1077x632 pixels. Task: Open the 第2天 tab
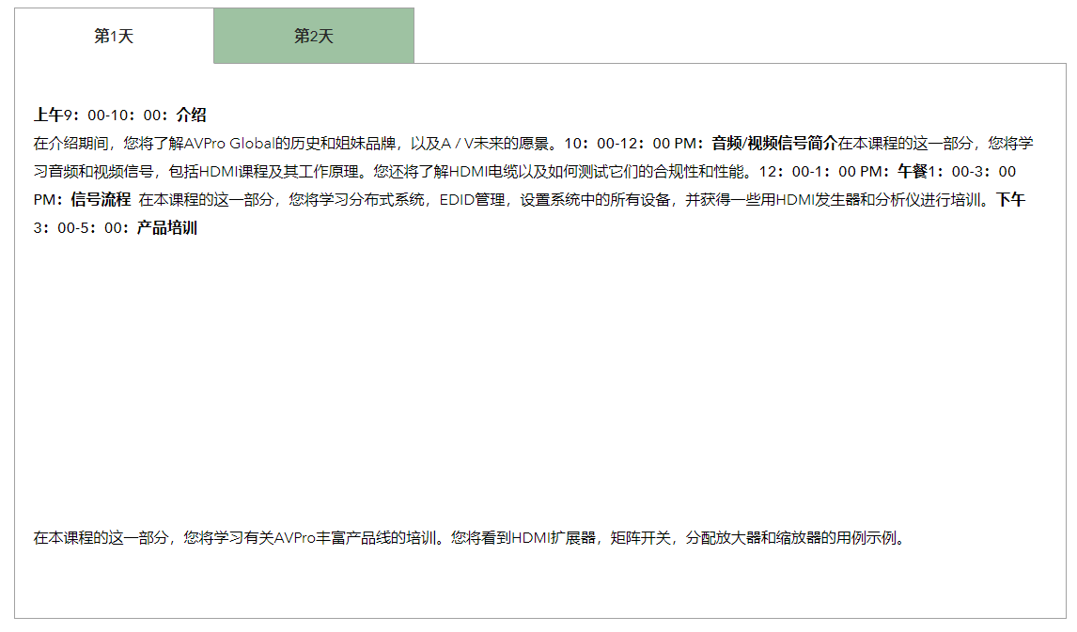pos(314,36)
